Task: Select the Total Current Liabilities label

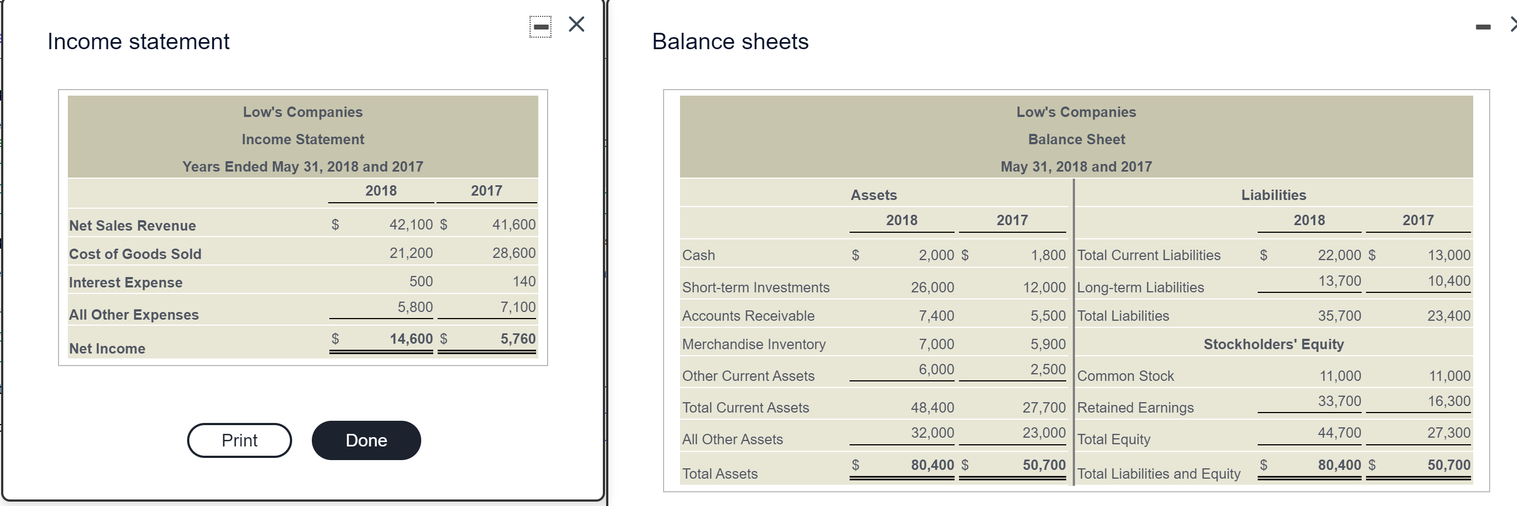Action: tap(1149, 255)
